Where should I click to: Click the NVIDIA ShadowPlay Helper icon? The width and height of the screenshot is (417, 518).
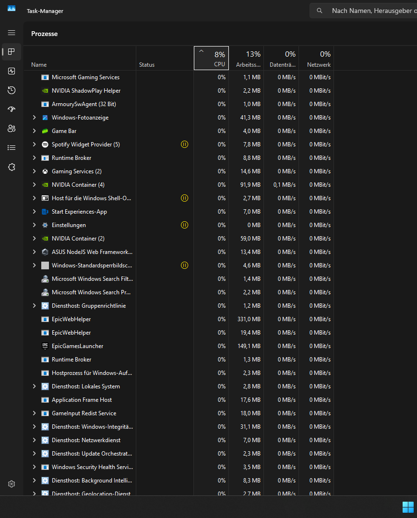(x=45, y=91)
